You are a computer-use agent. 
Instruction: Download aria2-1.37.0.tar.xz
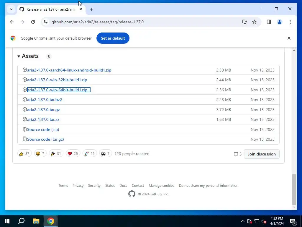point(43,119)
